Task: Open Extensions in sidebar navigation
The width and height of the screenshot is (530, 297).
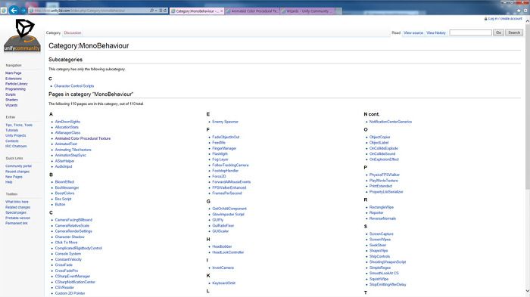Action: [14, 79]
